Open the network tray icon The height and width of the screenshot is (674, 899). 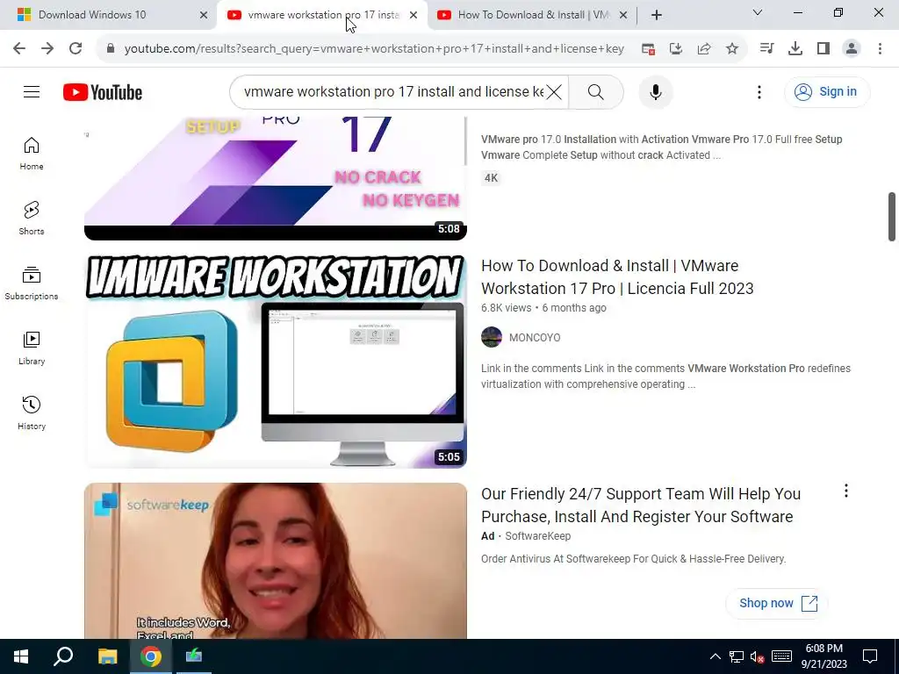[737, 656]
